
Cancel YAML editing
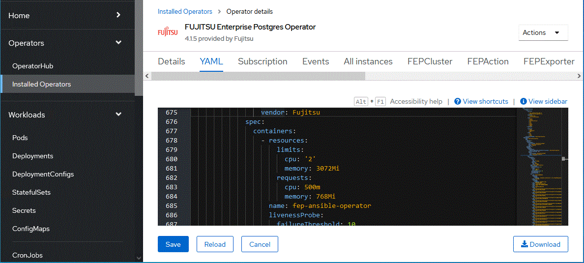tap(260, 244)
